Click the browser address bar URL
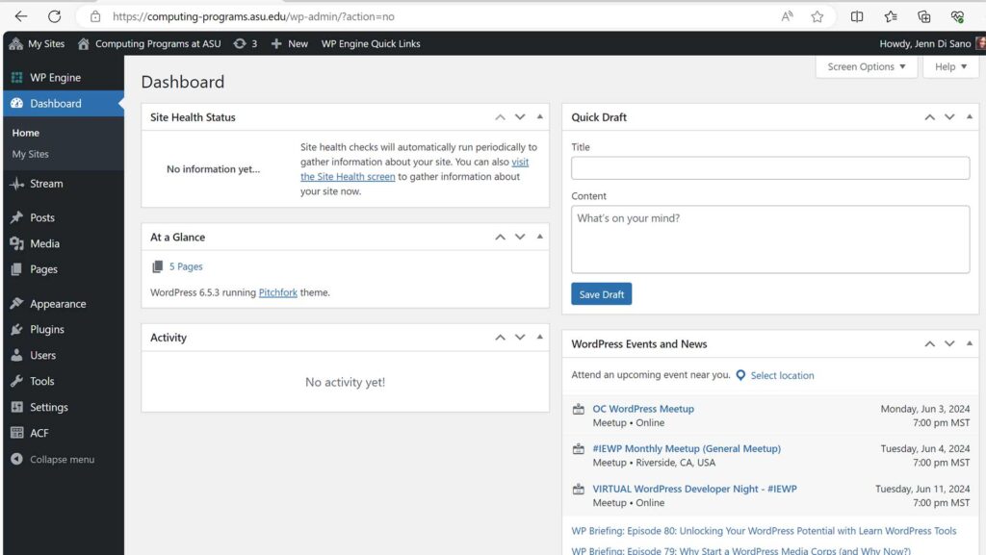This screenshot has width=986, height=555. (253, 16)
